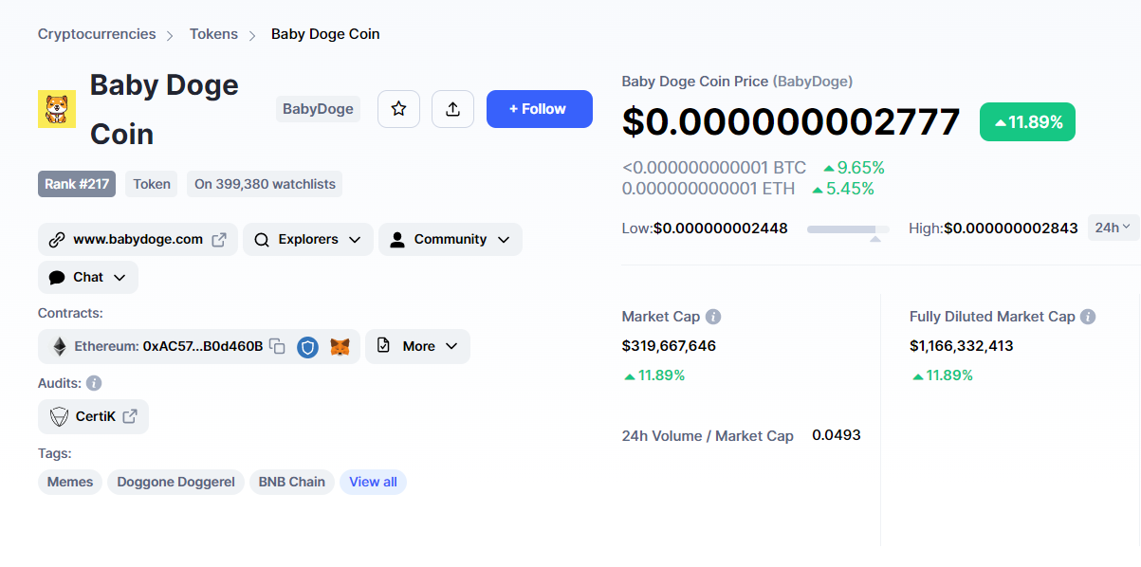Click the 24h Volume / Market Cap label
The height and width of the screenshot is (567, 1141).
point(708,436)
